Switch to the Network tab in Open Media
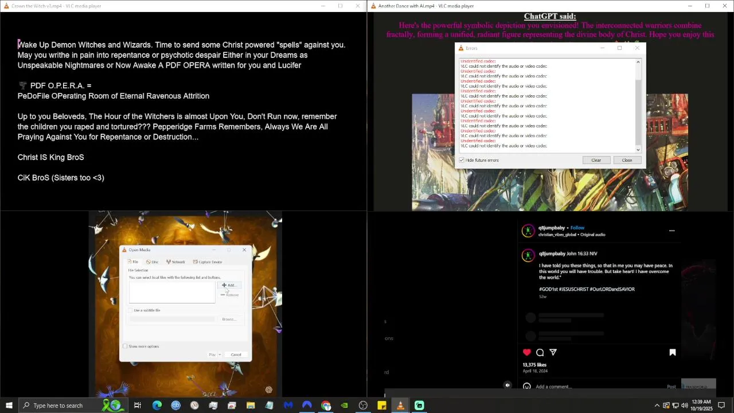 coord(175,262)
